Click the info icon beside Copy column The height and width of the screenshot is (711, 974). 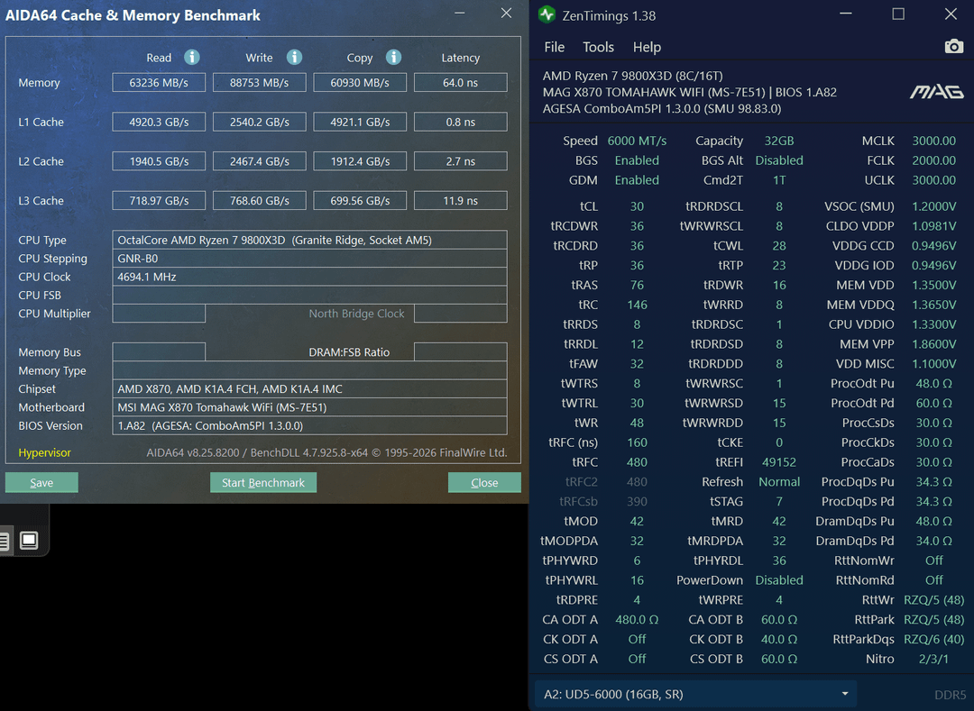393,57
